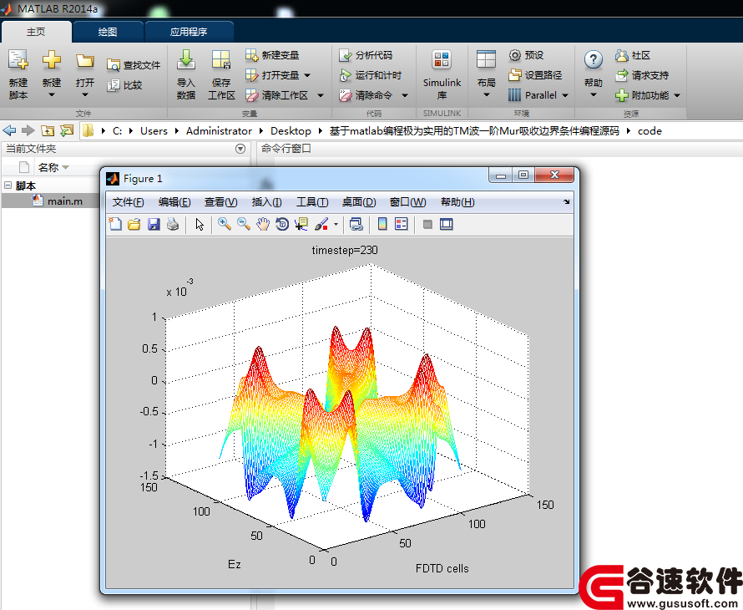Collapse the 脚本 group in file list
The height and width of the screenshot is (610, 743).
pos(8,185)
